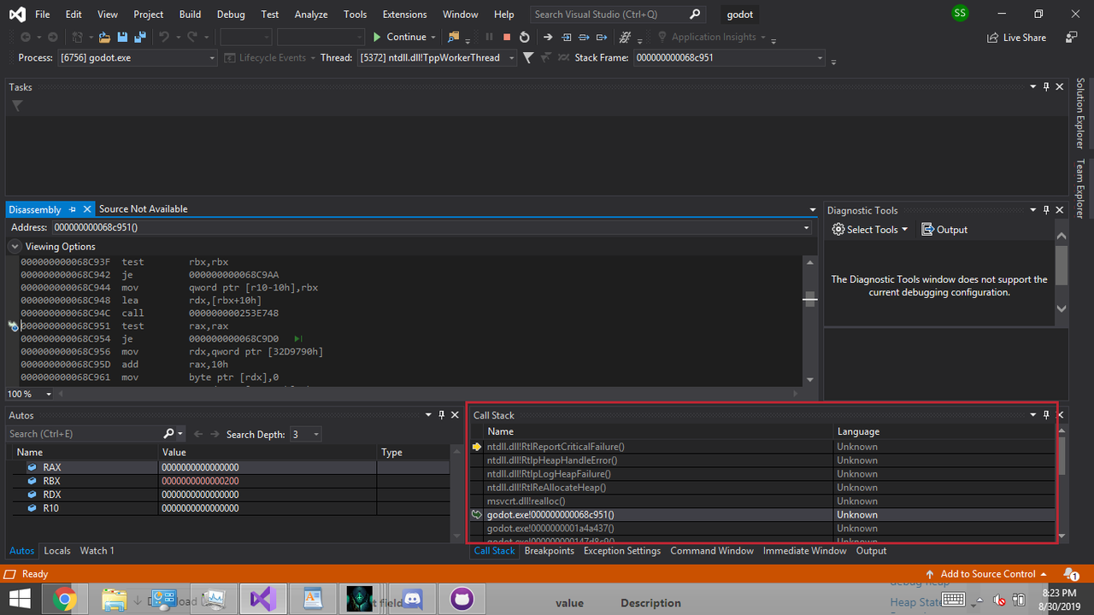This screenshot has width=1094, height=615.
Task: Click the notifications flag in status bar
Action: pyautogui.click(x=1070, y=574)
